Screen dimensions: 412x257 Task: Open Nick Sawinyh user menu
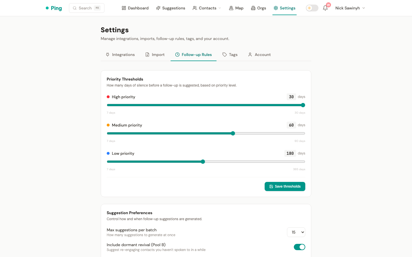point(350,8)
